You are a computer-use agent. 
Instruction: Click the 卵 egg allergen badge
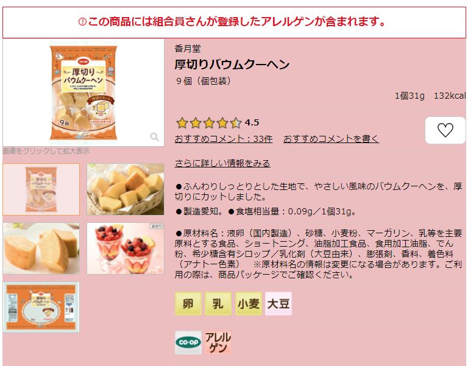click(188, 304)
